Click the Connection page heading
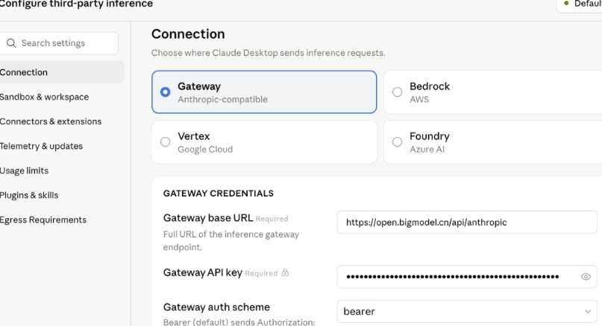The image size is (602, 326). (x=188, y=34)
